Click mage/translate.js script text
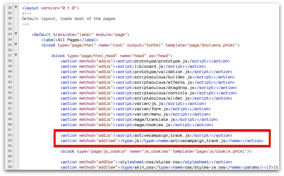The width and height of the screenshot is (284, 176). tap(155, 120)
